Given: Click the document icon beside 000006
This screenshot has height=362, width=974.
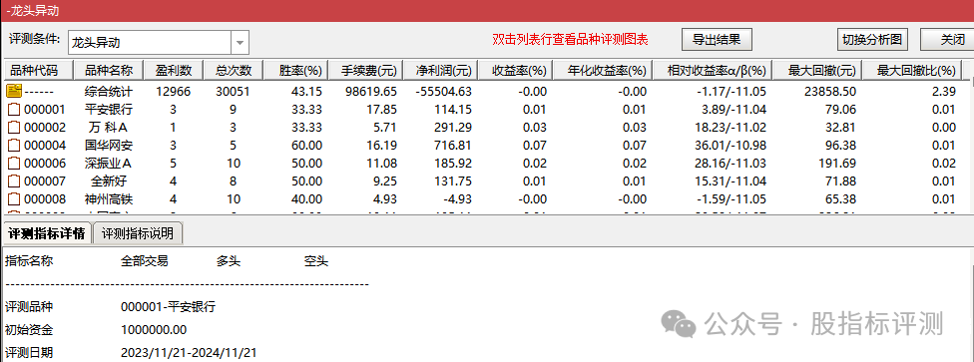Looking at the screenshot, I should [14, 164].
